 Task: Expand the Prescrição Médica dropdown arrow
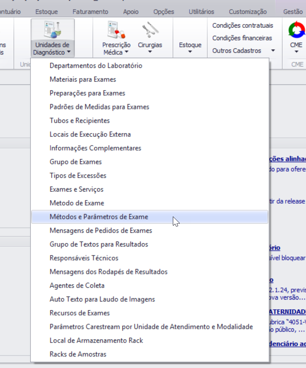click(127, 52)
